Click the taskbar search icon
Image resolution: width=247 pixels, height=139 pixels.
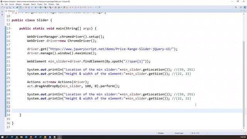(7, 137)
